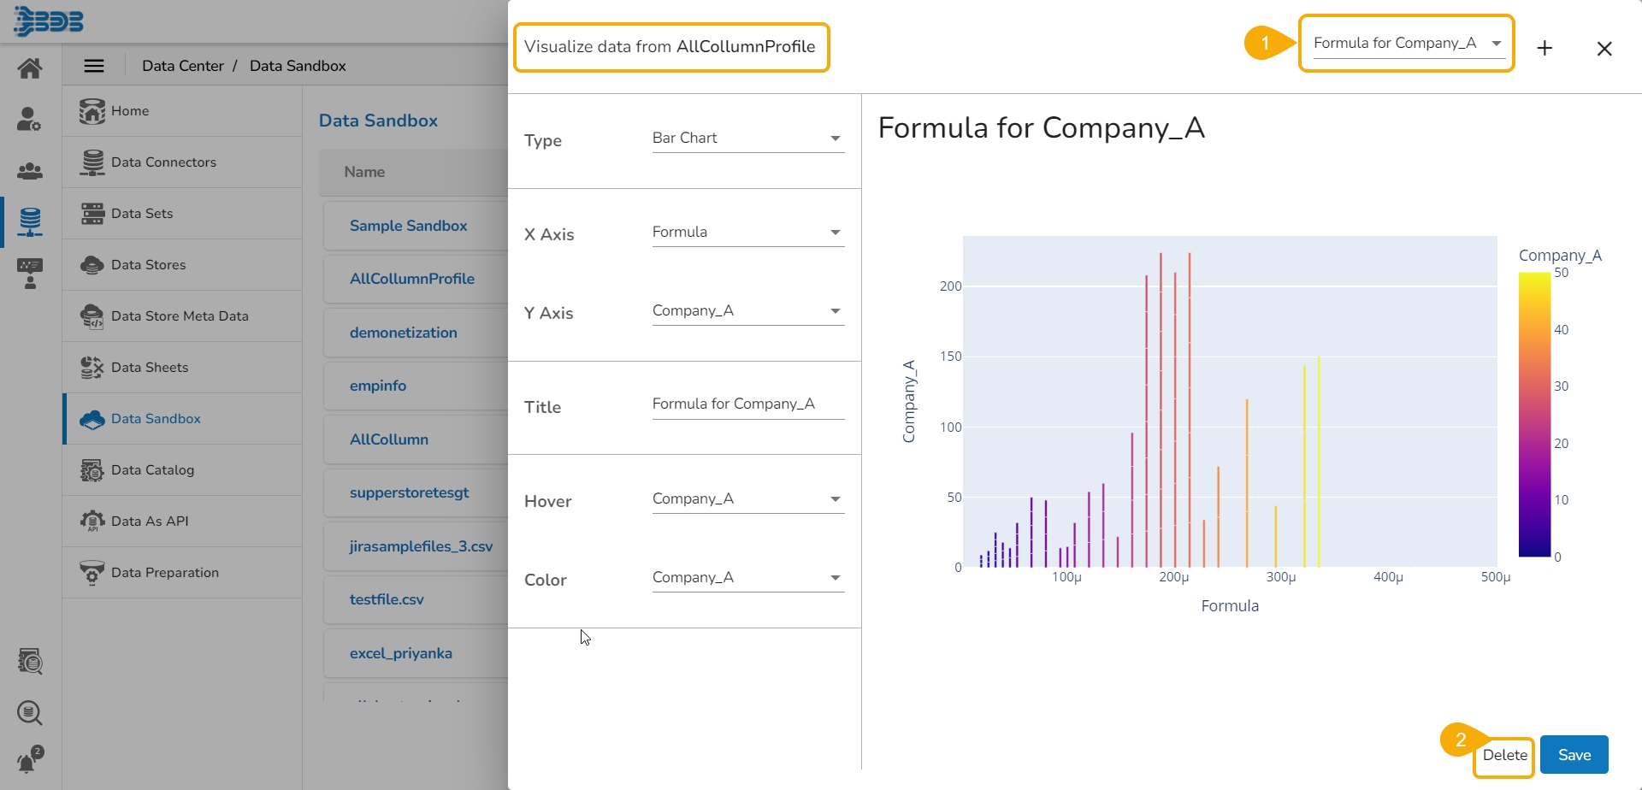Viewport: 1642px width, 790px height.
Task: Open the Formula for Company_A view selector
Action: point(1407,44)
